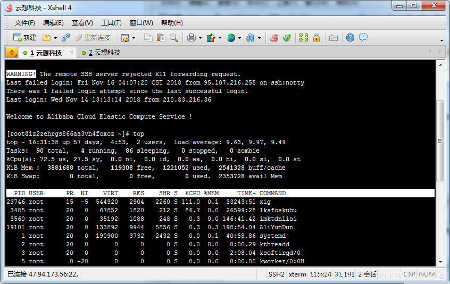Viewport: 450px width, 284px height.
Task: Click the copy icon in toolbar
Action: point(148,38)
